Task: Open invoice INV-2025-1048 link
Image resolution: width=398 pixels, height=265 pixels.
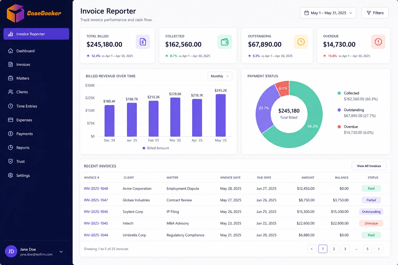Action: (96, 188)
